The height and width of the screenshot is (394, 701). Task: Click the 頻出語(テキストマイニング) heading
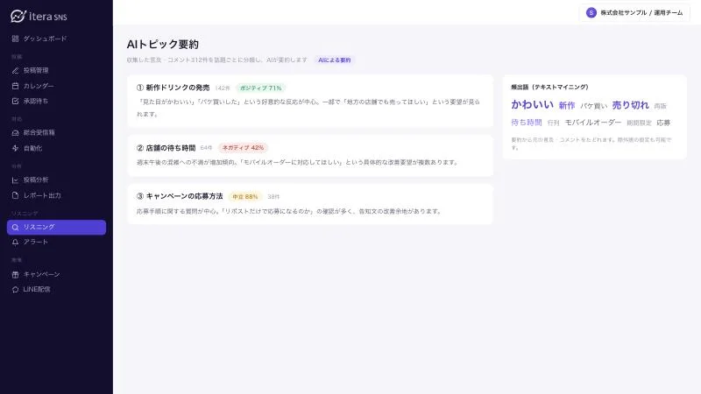pyautogui.click(x=549, y=87)
